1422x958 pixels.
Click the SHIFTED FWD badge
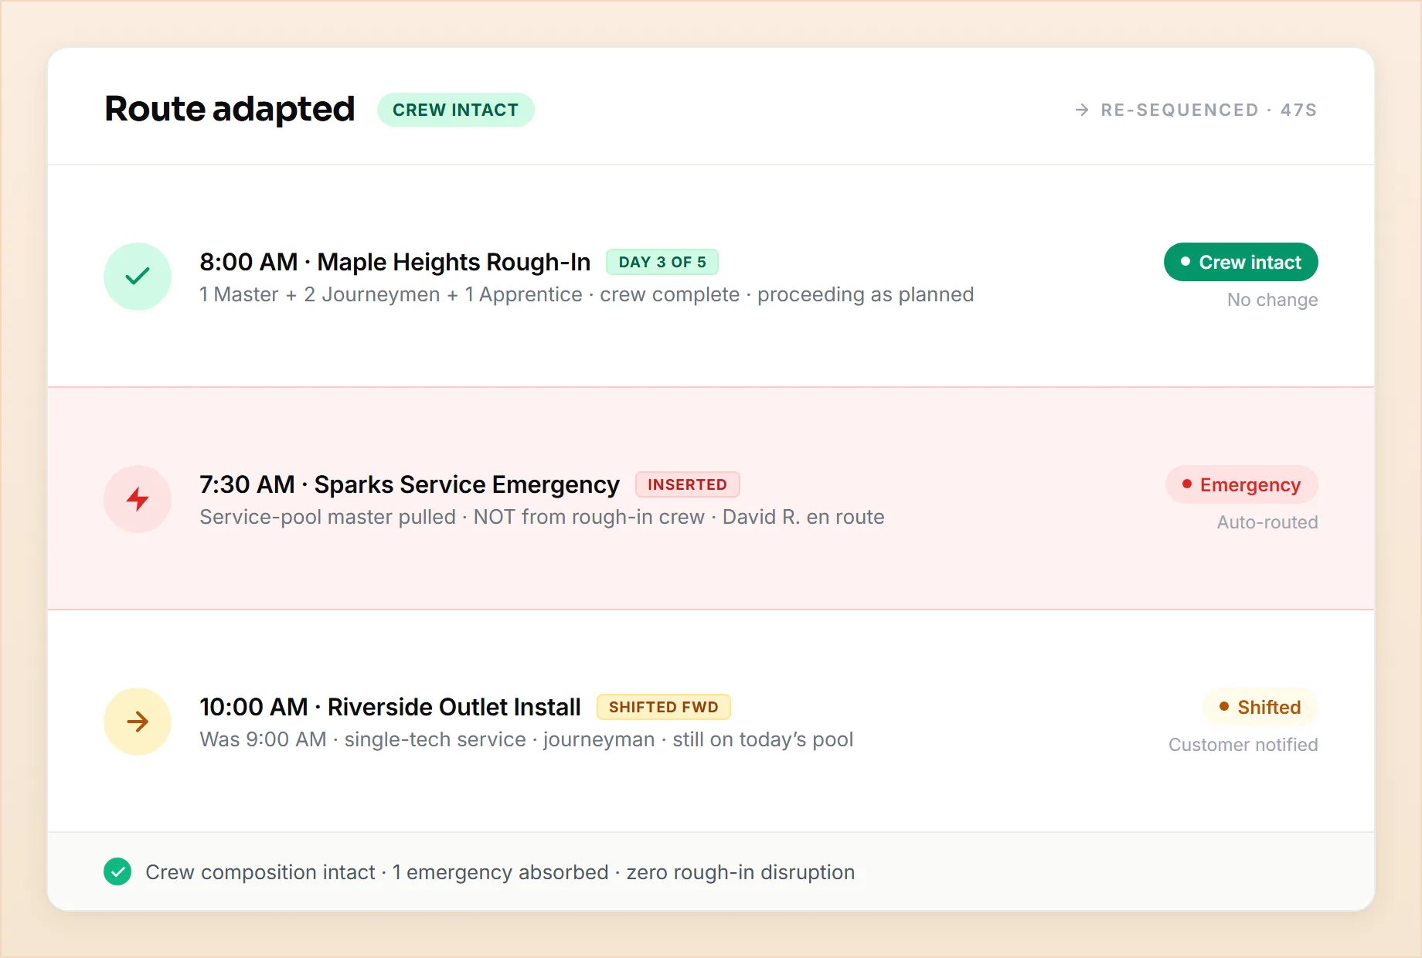663,707
